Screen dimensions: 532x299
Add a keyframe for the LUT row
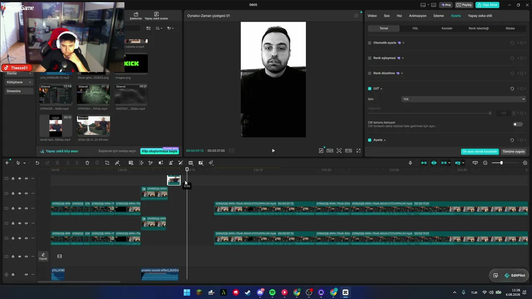pos(522,88)
